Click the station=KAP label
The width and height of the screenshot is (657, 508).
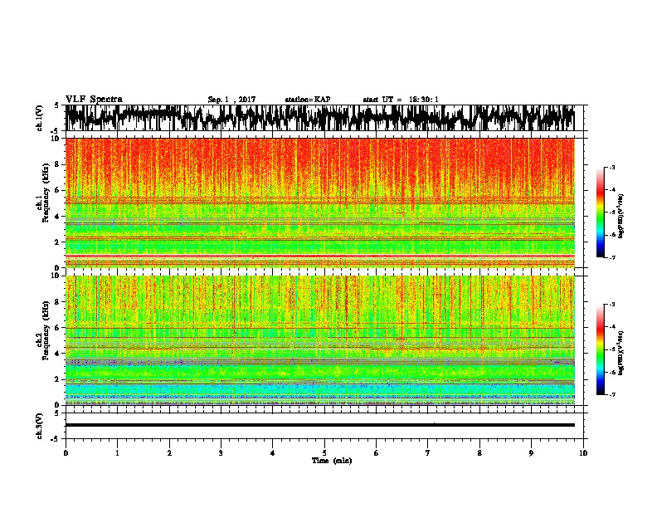[x=308, y=100]
